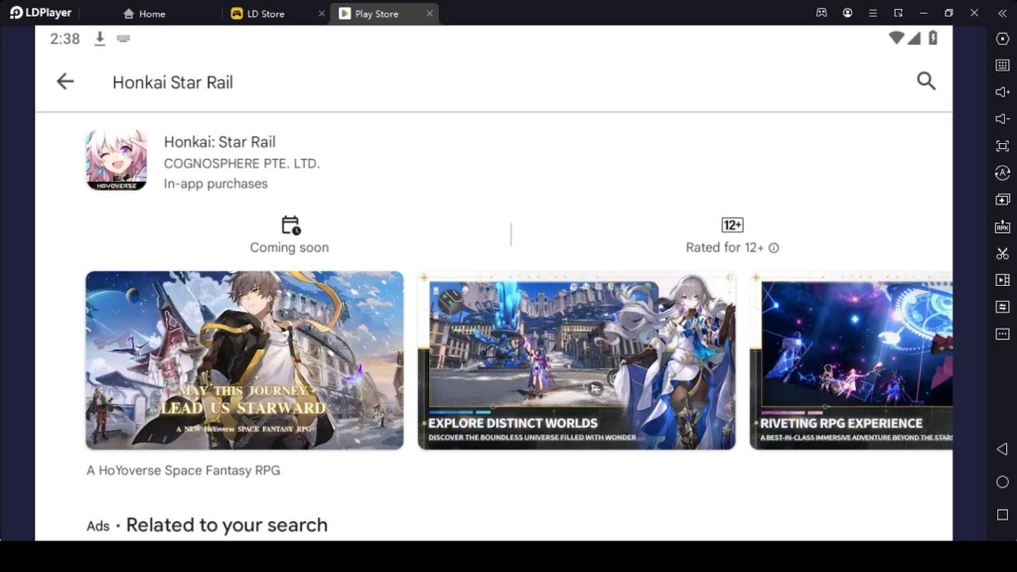Install APK via the APK icon
Screen dimensions: 1017x572
1002,226
